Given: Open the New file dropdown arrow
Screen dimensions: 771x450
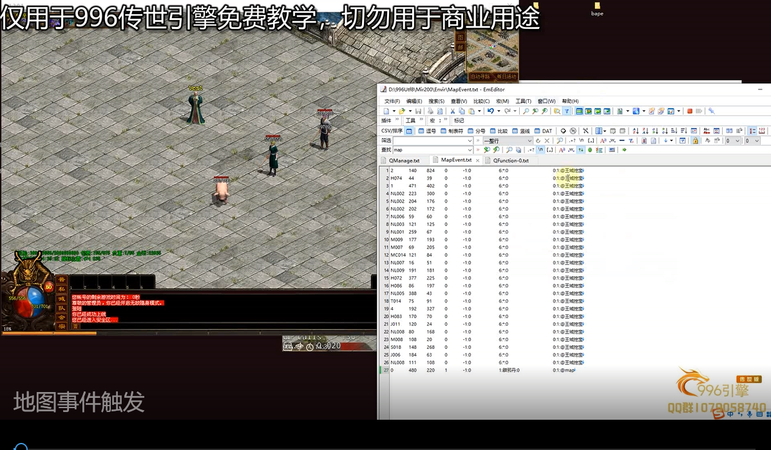Looking at the screenshot, I should click(394, 111).
